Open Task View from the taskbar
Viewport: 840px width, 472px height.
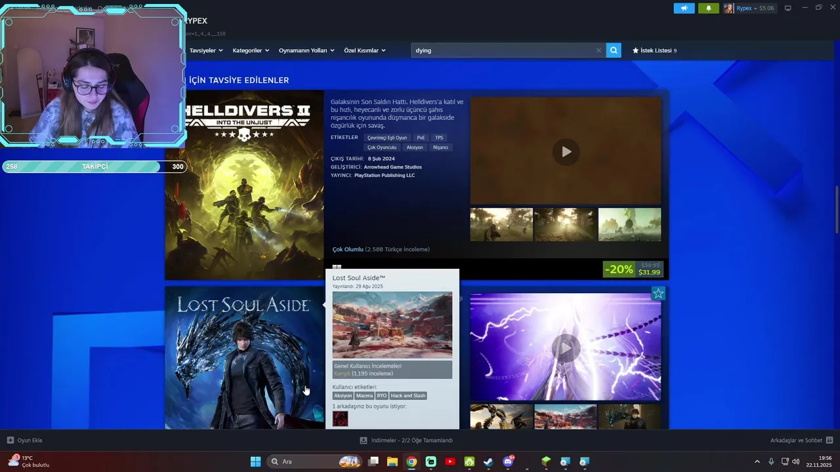pos(373,462)
